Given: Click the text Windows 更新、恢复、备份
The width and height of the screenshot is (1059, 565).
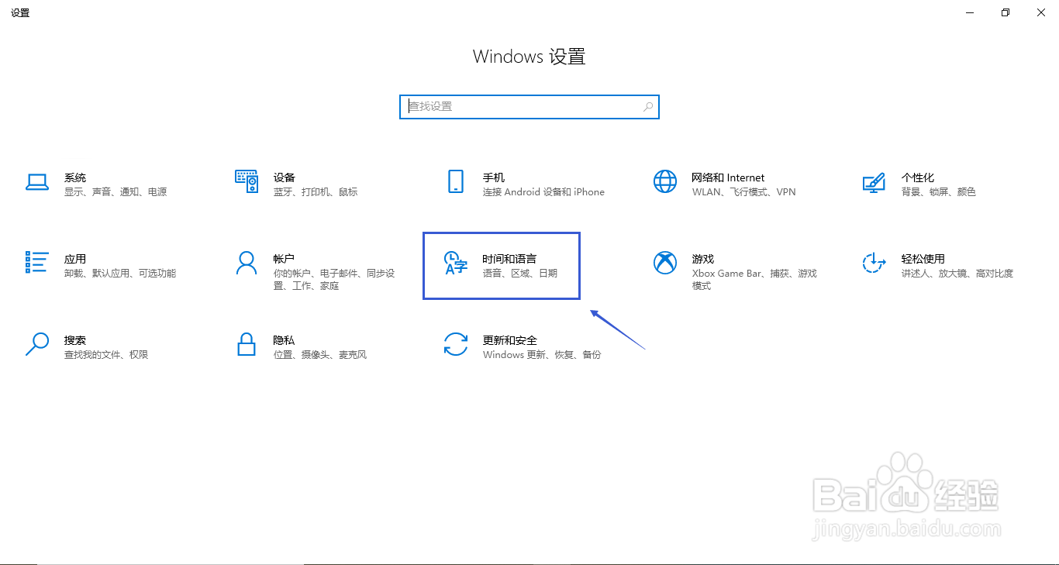Looking at the screenshot, I should point(542,355).
